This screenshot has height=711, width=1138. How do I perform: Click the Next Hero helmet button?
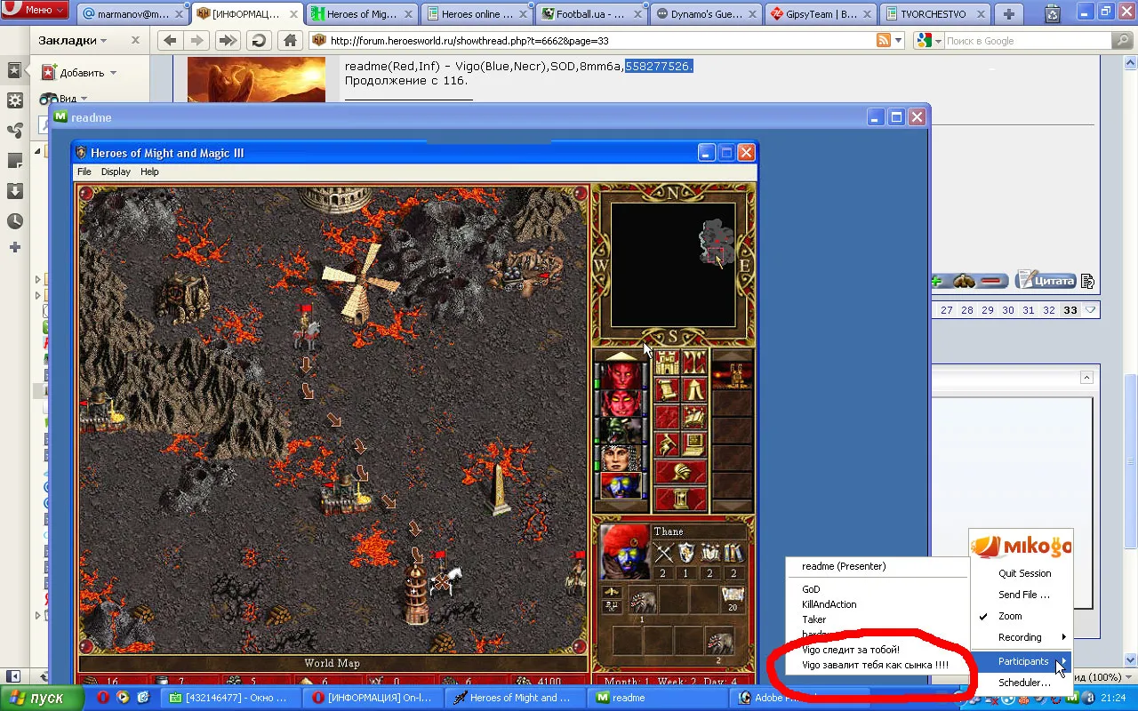[681, 471]
